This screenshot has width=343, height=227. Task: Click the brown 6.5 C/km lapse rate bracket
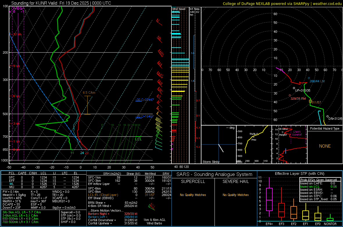(87, 105)
